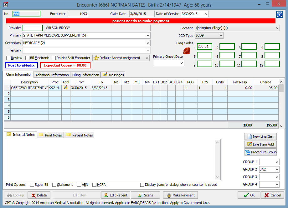
Task: Select the Internal Notes tab
Action: coord(21,135)
